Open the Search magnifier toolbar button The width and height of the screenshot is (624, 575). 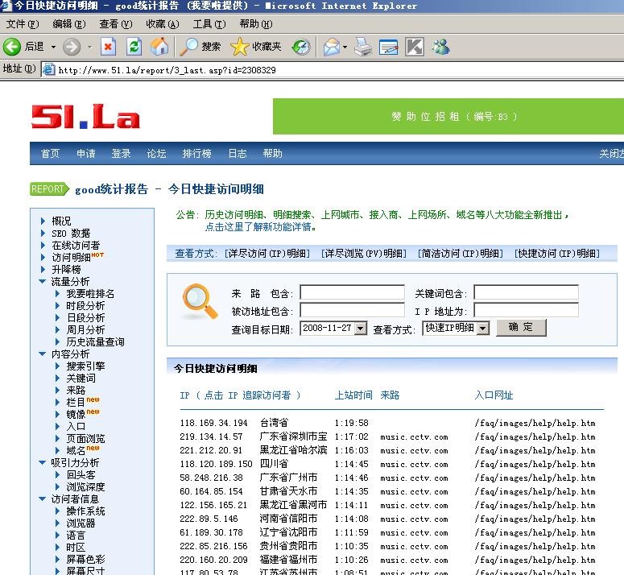coord(200,47)
